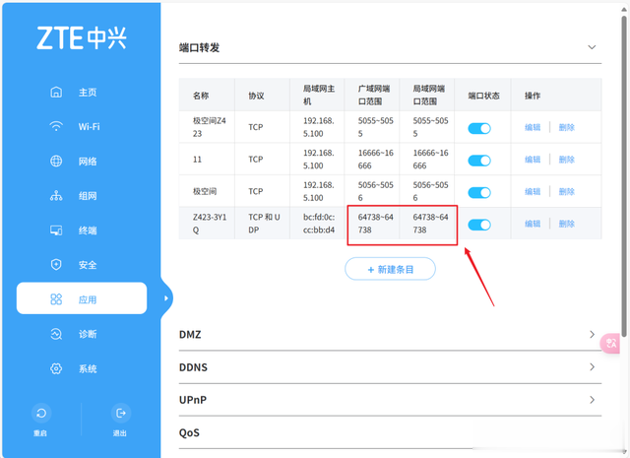Click the 诊断 diagnostics icon
630x458 pixels.
[x=56, y=334]
